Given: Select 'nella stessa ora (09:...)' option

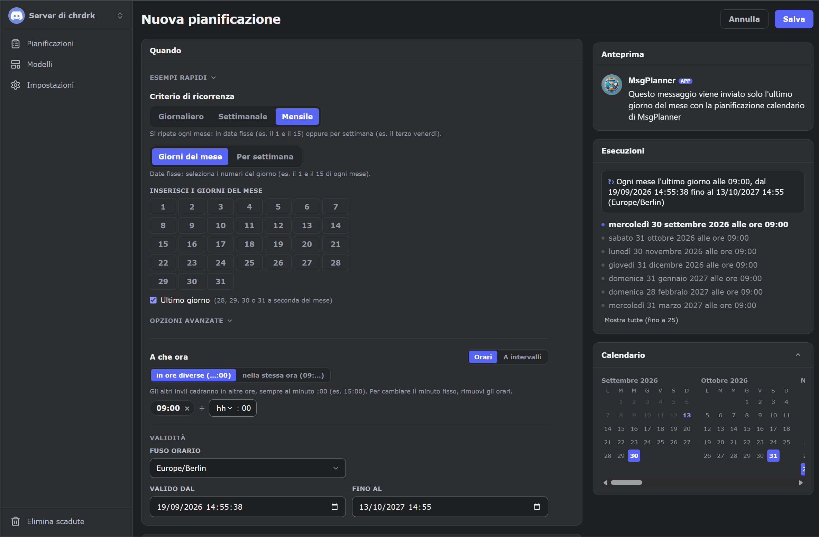Looking at the screenshot, I should [283, 375].
